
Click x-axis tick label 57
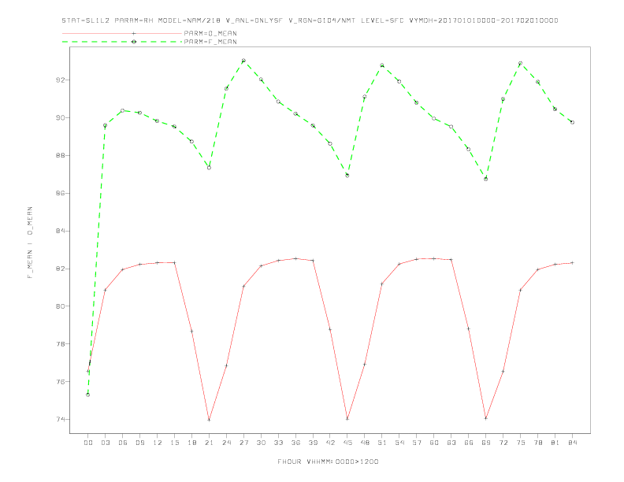pos(417,443)
